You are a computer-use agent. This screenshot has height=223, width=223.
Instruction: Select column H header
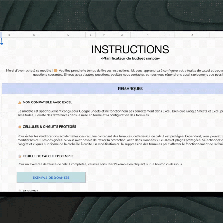click(x=148, y=35)
